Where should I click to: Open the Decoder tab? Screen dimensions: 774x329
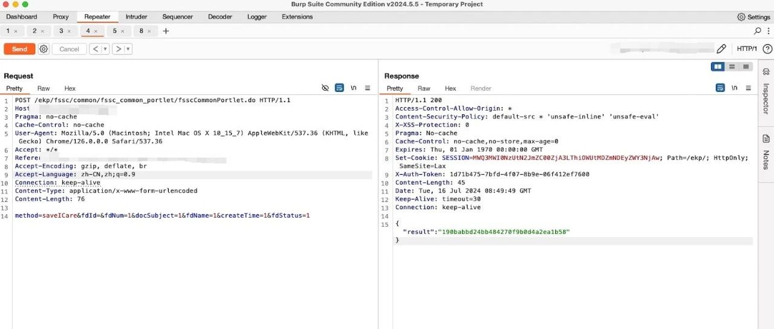point(220,17)
